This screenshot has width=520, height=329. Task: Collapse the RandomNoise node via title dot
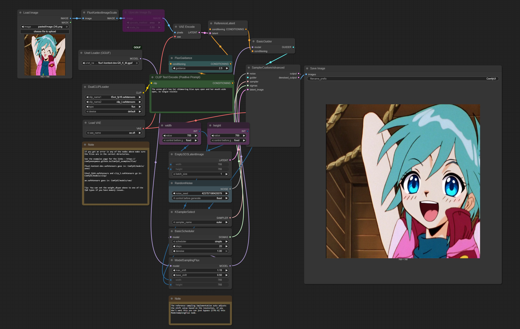(172, 183)
